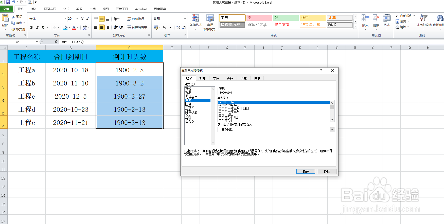
Task: Click the date type list scrollbar down arrow
Action: point(332,120)
